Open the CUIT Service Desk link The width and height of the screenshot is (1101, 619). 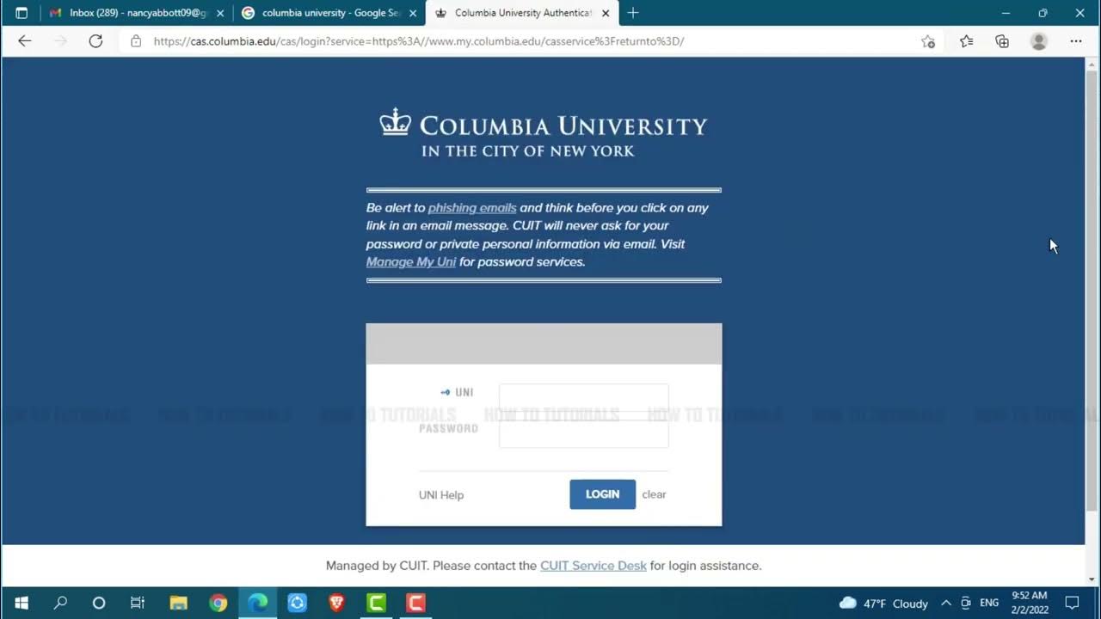click(x=594, y=566)
